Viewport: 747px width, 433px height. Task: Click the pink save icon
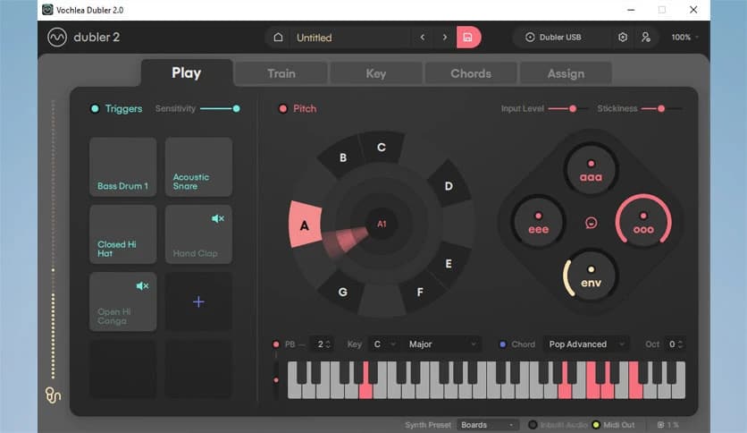(468, 38)
